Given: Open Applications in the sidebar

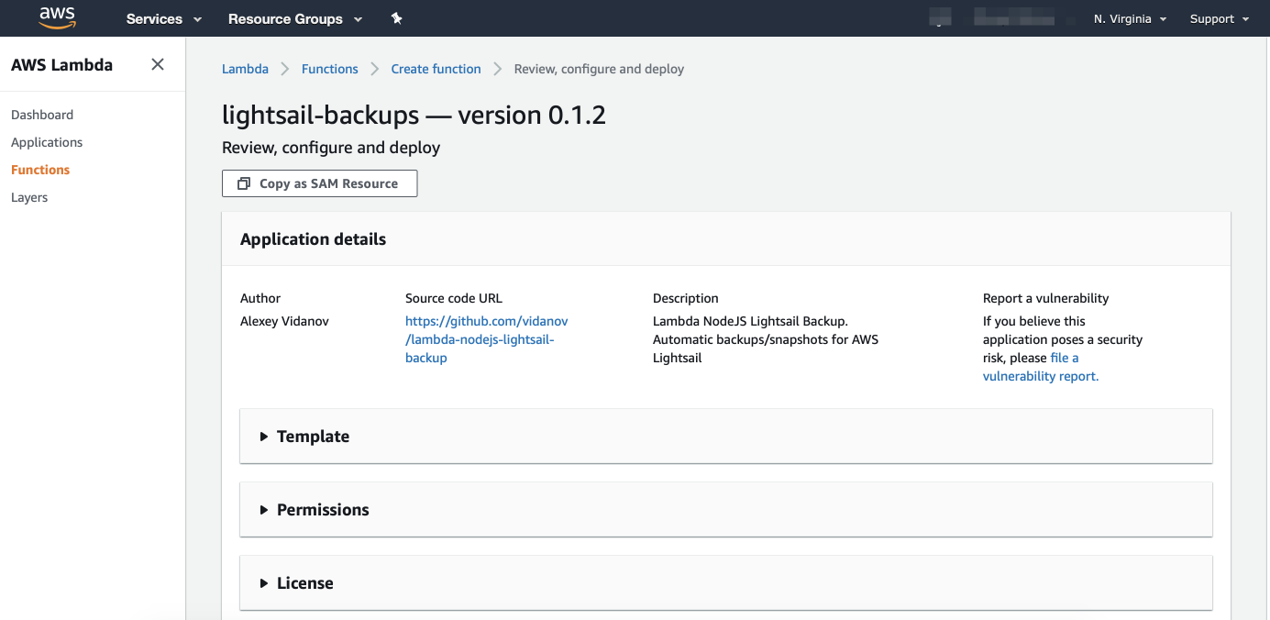Looking at the screenshot, I should pyautogui.click(x=47, y=142).
